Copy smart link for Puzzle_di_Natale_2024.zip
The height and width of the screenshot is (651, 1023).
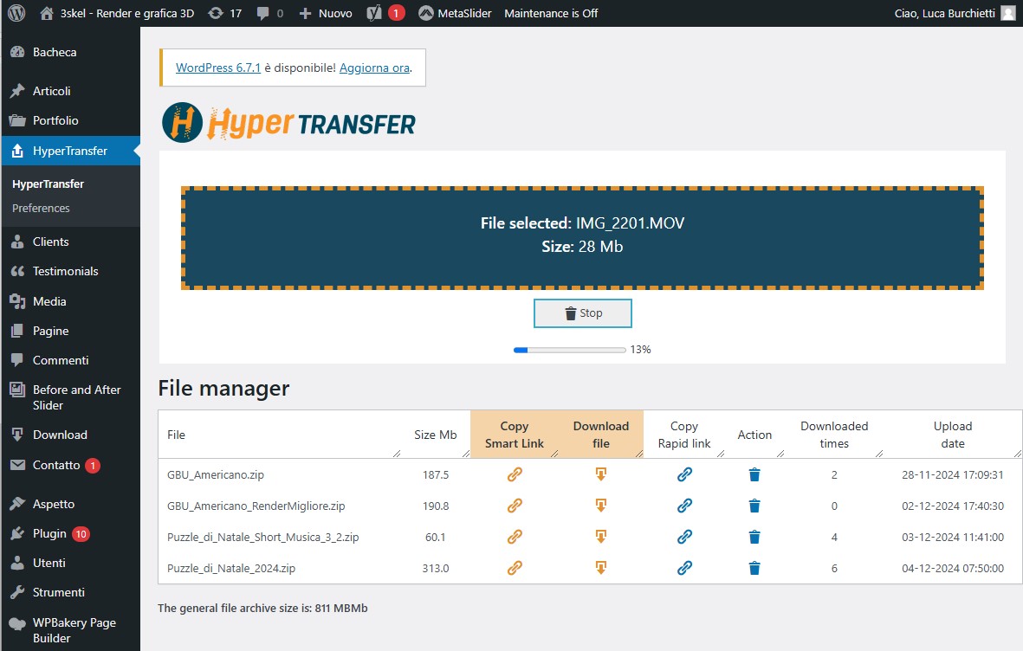(515, 568)
